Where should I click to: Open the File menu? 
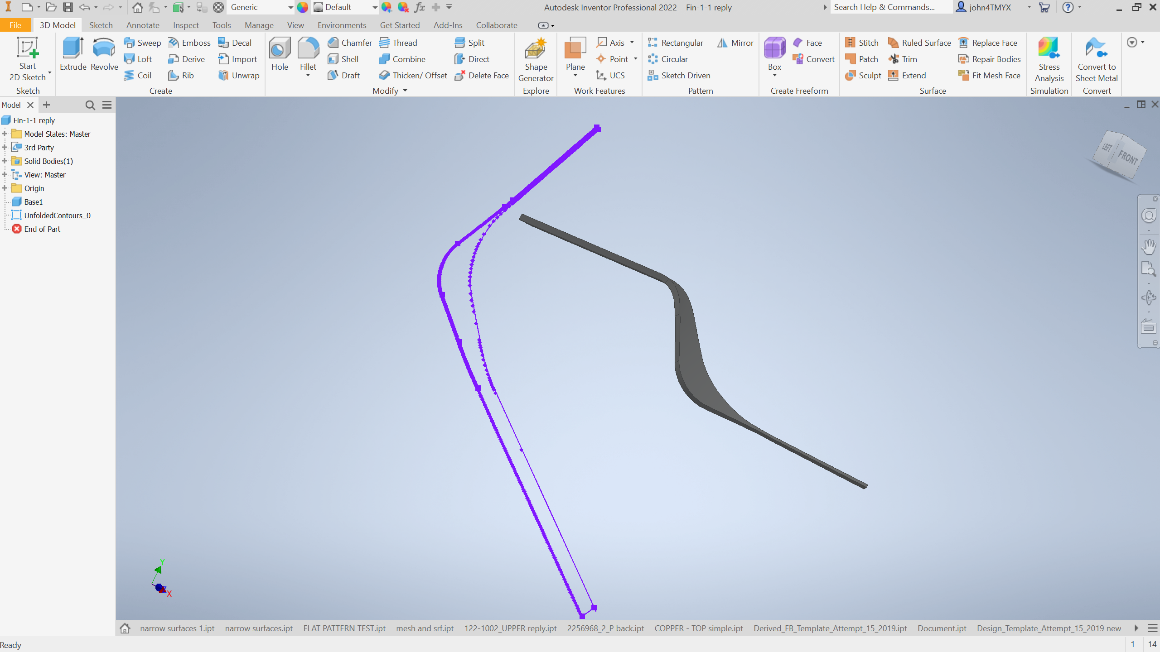[x=15, y=25]
